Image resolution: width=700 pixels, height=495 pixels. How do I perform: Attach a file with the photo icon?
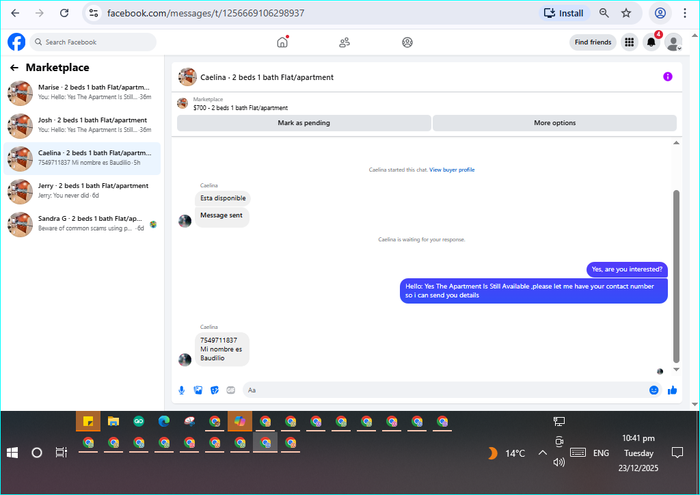(x=198, y=390)
